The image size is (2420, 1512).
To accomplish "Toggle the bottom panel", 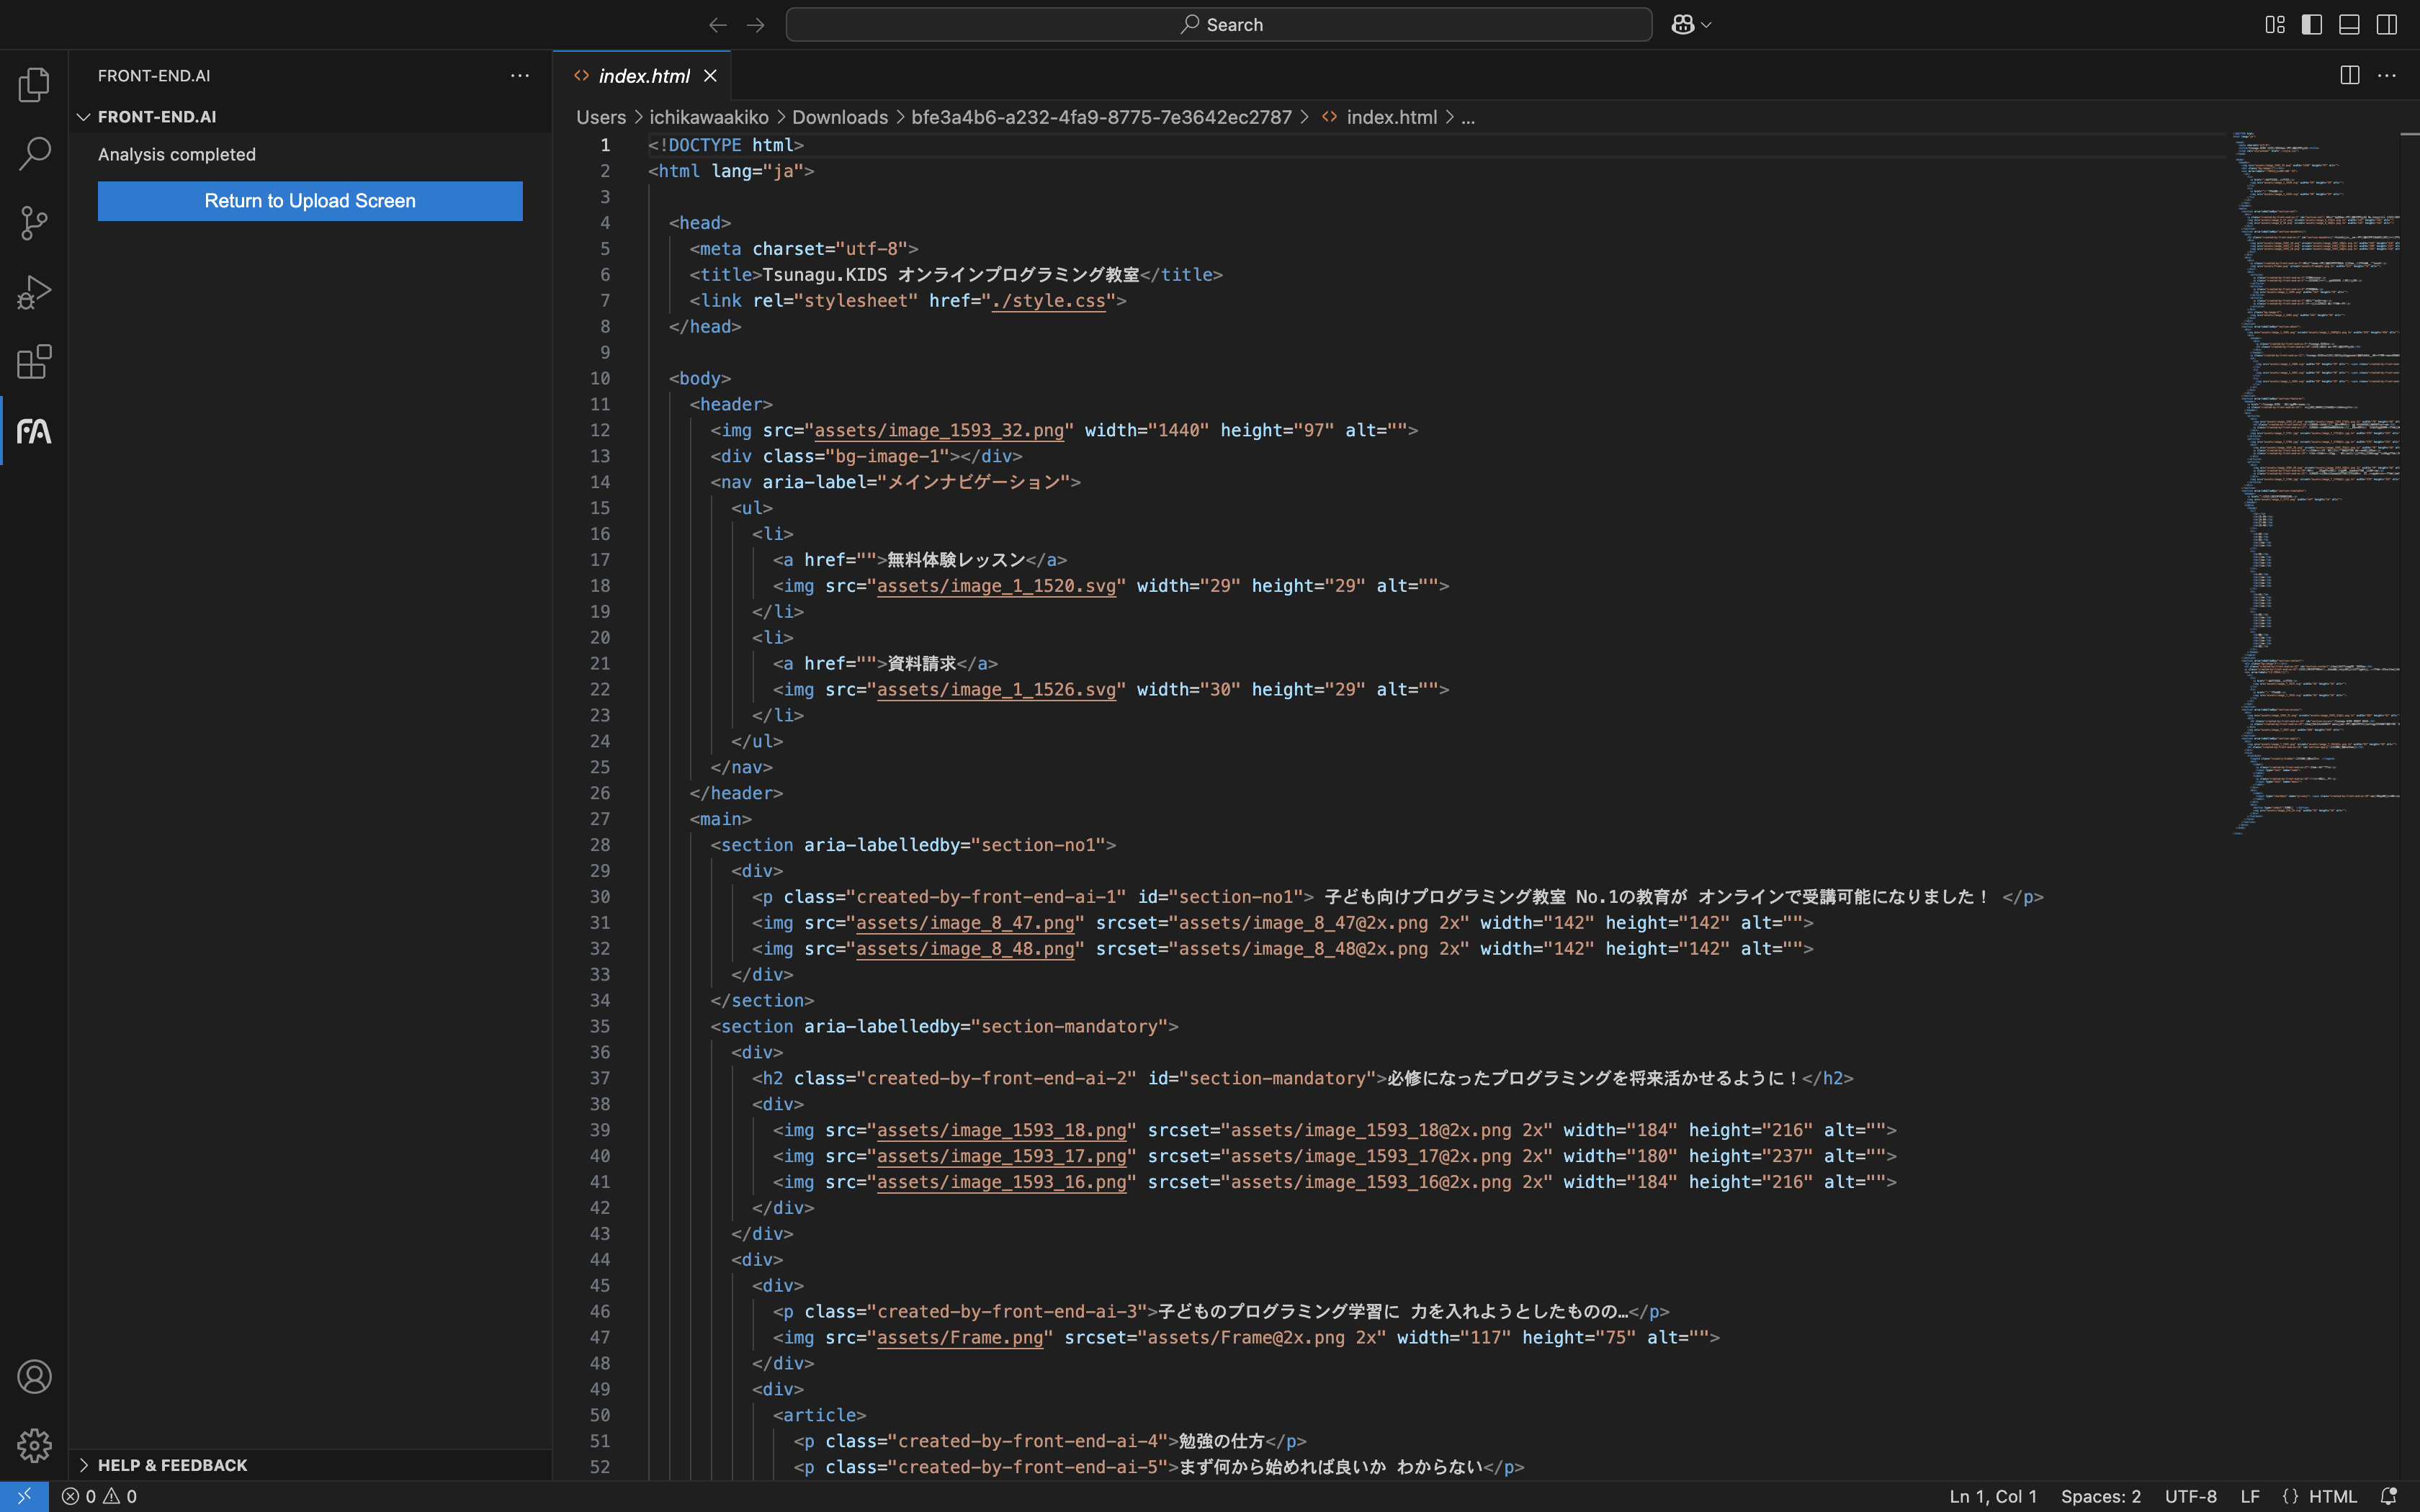I will click(2349, 25).
